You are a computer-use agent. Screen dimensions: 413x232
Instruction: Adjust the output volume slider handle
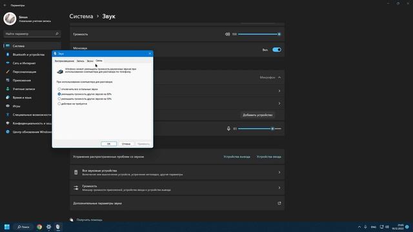(x=279, y=34)
